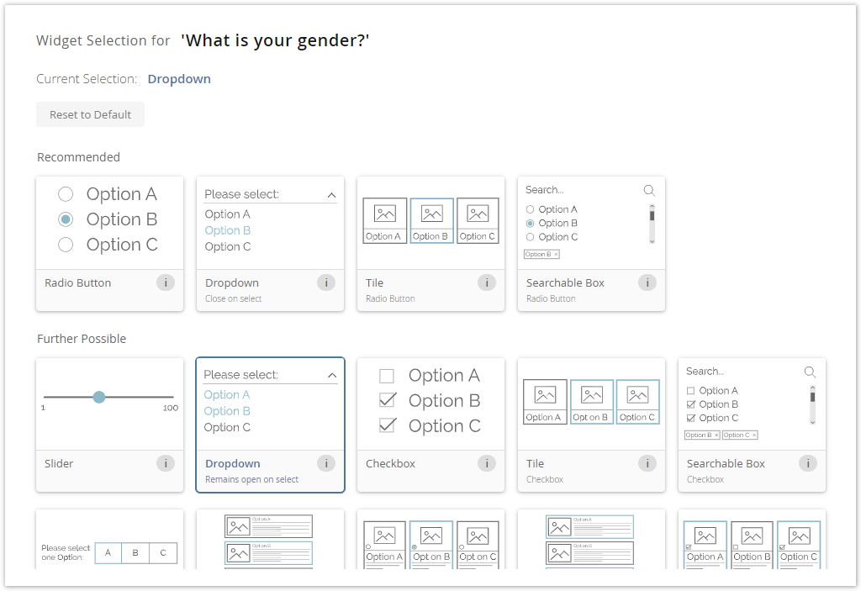Open info icon on Searchable Box Radio Button card
This screenshot has height=591, width=861.
click(647, 282)
